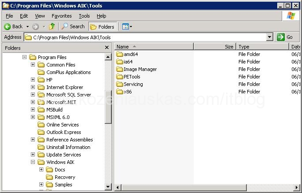
Task: Sort by Name column header
Action: click(x=154, y=47)
